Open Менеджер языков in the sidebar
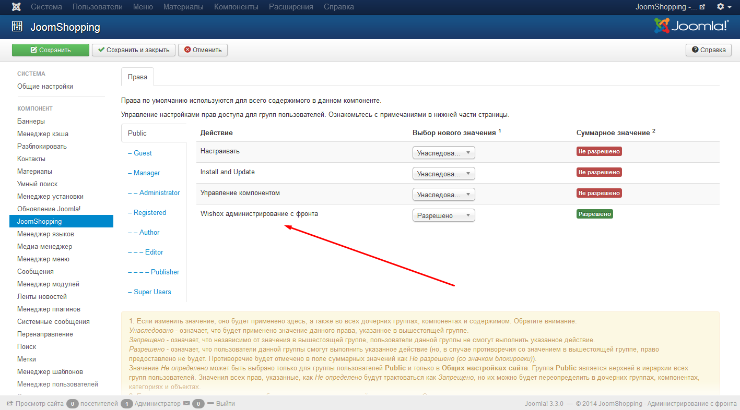The image size is (740, 410). tap(45, 234)
